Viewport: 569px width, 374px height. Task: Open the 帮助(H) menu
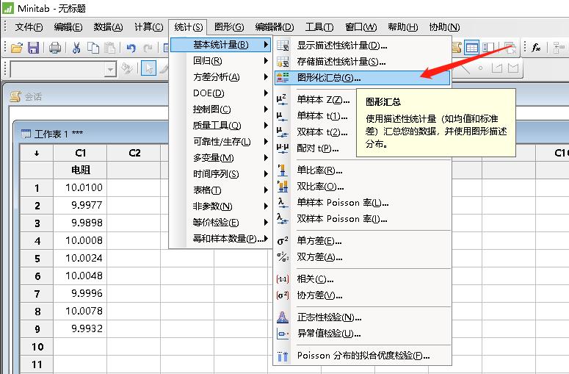click(x=403, y=27)
